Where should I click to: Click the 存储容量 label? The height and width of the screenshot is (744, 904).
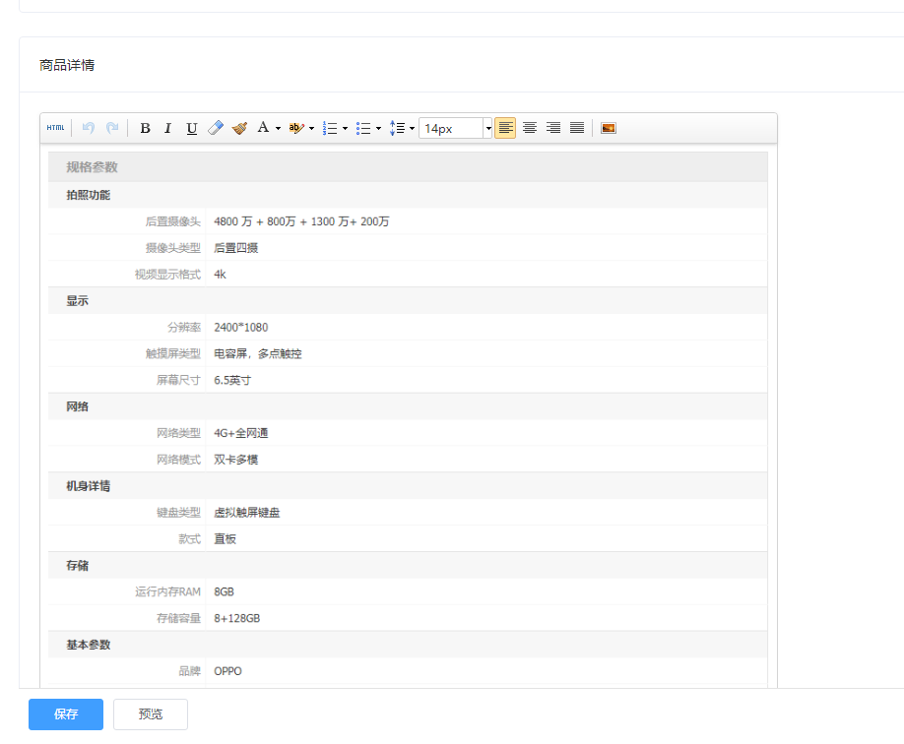(x=178, y=618)
